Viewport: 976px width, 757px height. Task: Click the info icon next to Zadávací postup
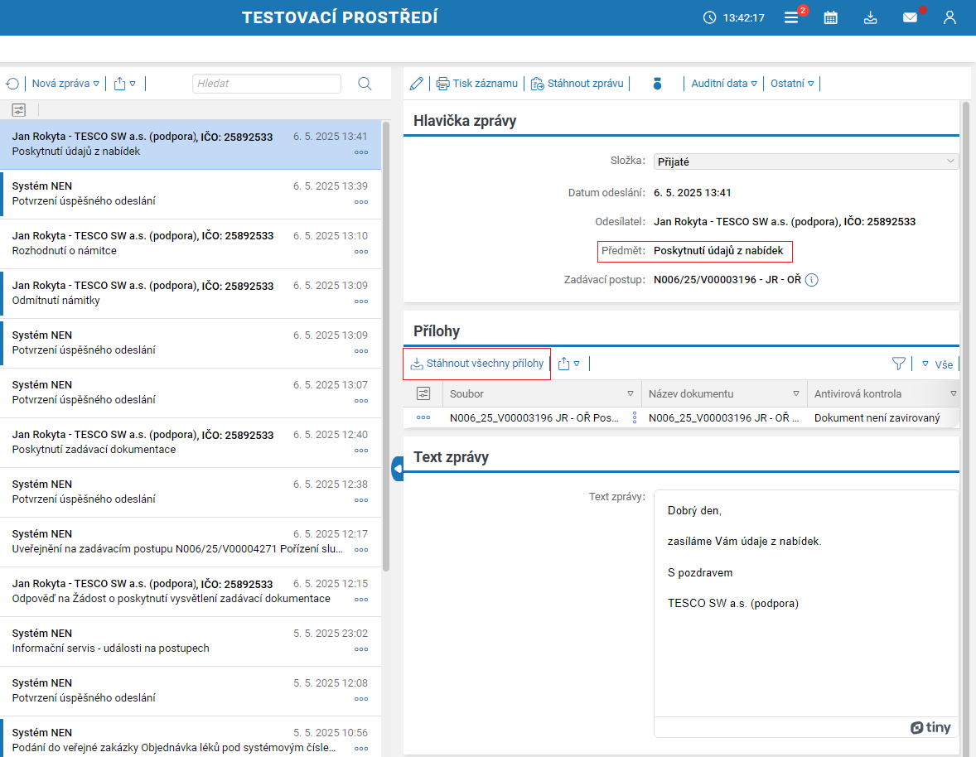812,280
